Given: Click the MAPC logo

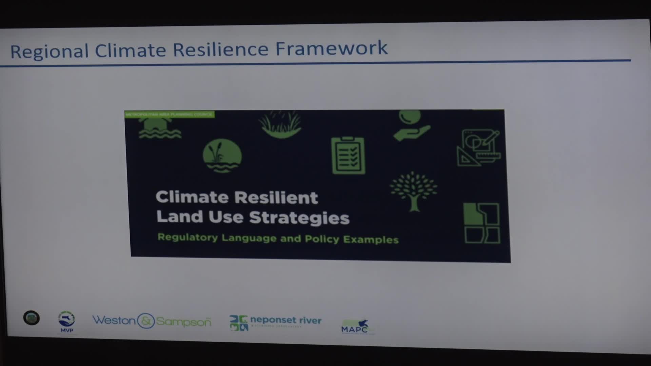Looking at the screenshot, I should pos(356,327).
